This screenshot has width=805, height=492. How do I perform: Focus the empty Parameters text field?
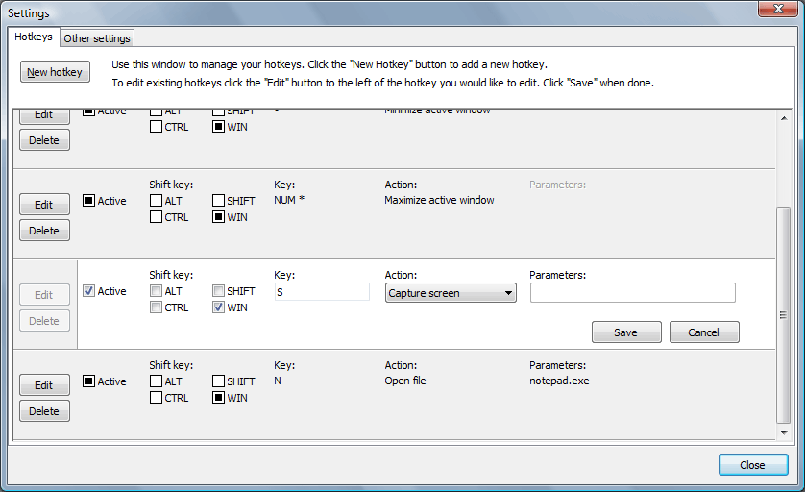click(632, 293)
